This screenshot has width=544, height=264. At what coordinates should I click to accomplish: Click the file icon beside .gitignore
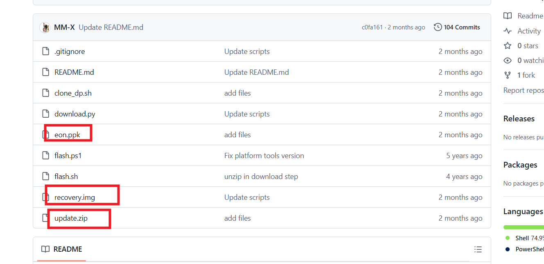[46, 51]
